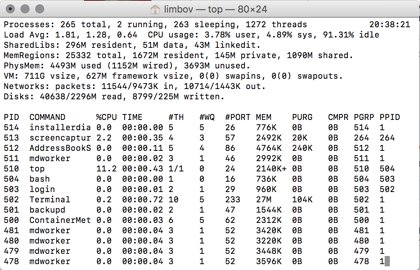Click the window title 'limbov — top — 80×24'
Viewport: 420px width, 270px height.
tap(216, 10)
